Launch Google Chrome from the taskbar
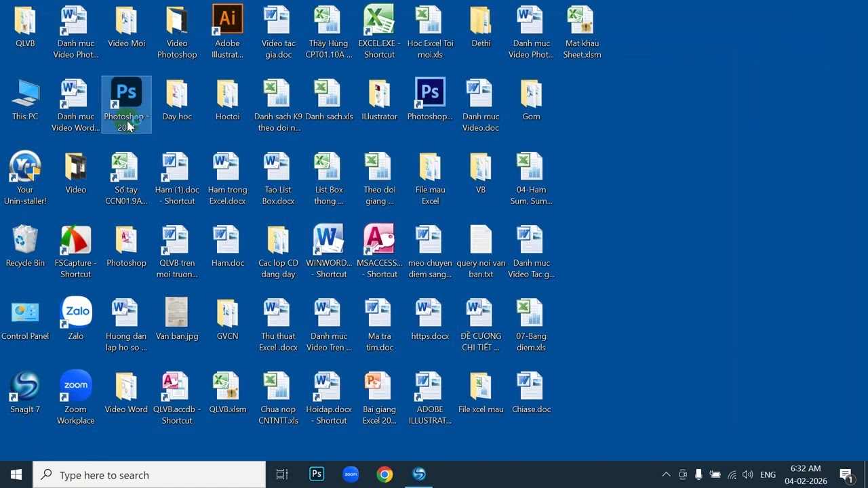 (x=384, y=474)
